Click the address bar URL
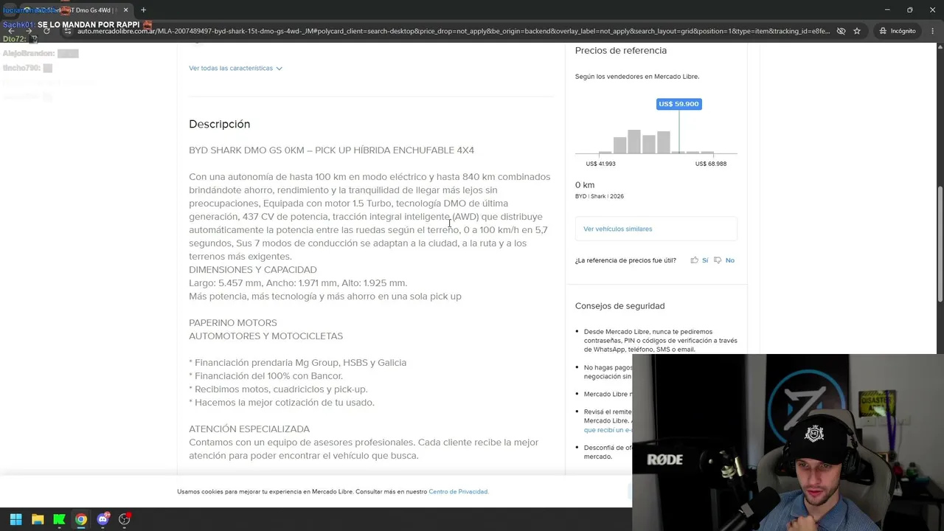This screenshot has height=531, width=944. [x=454, y=31]
